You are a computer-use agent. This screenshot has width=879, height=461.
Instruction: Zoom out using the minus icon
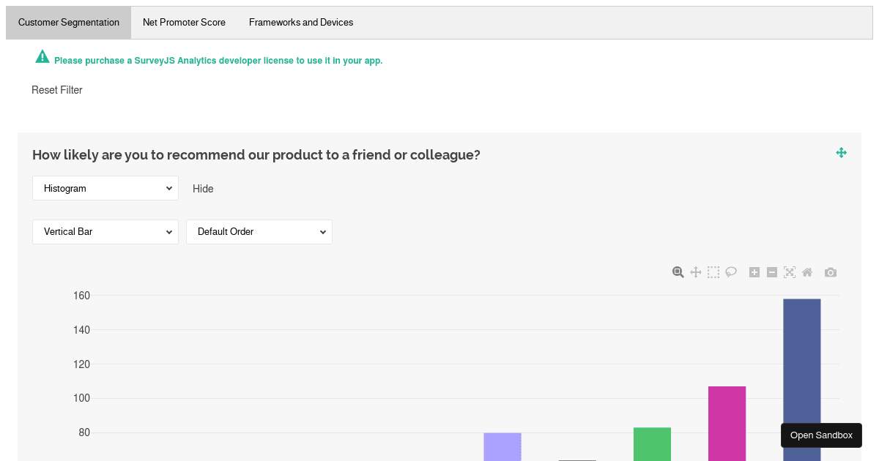click(x=772, y=271)
